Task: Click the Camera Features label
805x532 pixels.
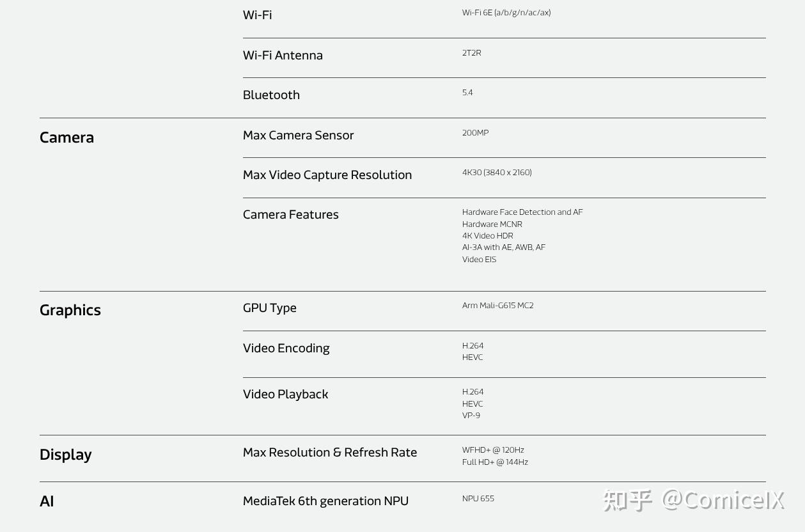Action: click(291, 214)
